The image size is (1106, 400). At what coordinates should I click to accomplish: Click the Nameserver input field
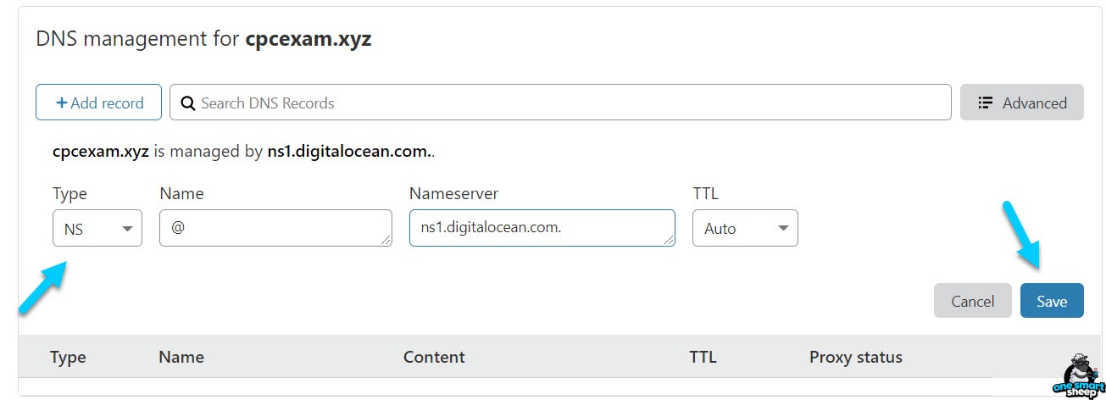click(x=542, y=228)
